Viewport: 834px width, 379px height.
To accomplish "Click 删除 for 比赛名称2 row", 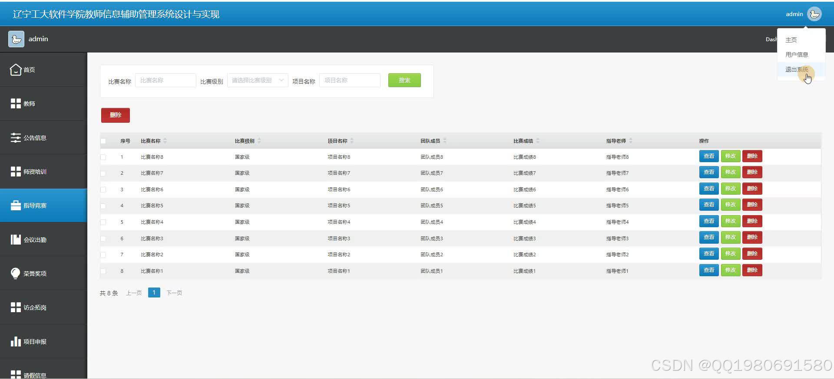I will click(752, 254).
